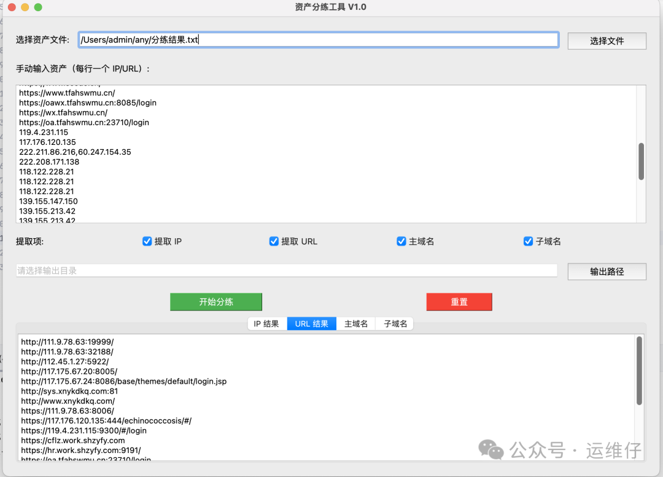Screen dimensions: 663x477
Task: Click the asset file path input field
Action: [318, 40]
